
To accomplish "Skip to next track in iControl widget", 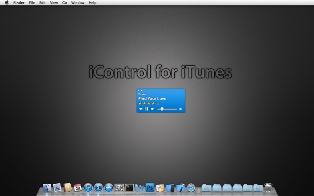I will pyautogui.click(x=152, y=109).
